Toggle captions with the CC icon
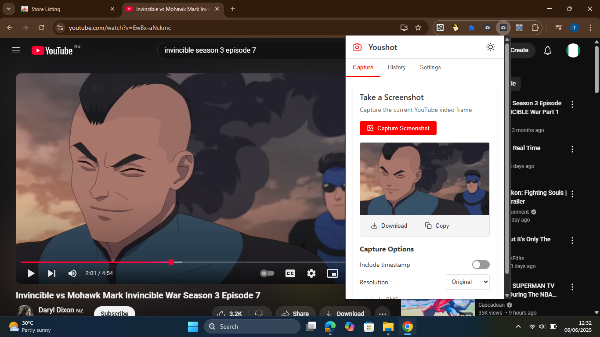Screen dimensions: 600x337 click(290, 273)
